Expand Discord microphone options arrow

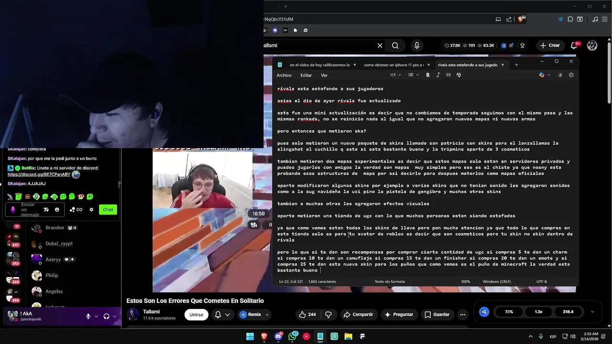pyautogui.click(x=96, y=316)
